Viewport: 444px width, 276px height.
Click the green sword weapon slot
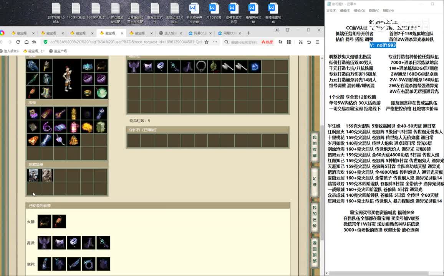click(x=33, y=79)
